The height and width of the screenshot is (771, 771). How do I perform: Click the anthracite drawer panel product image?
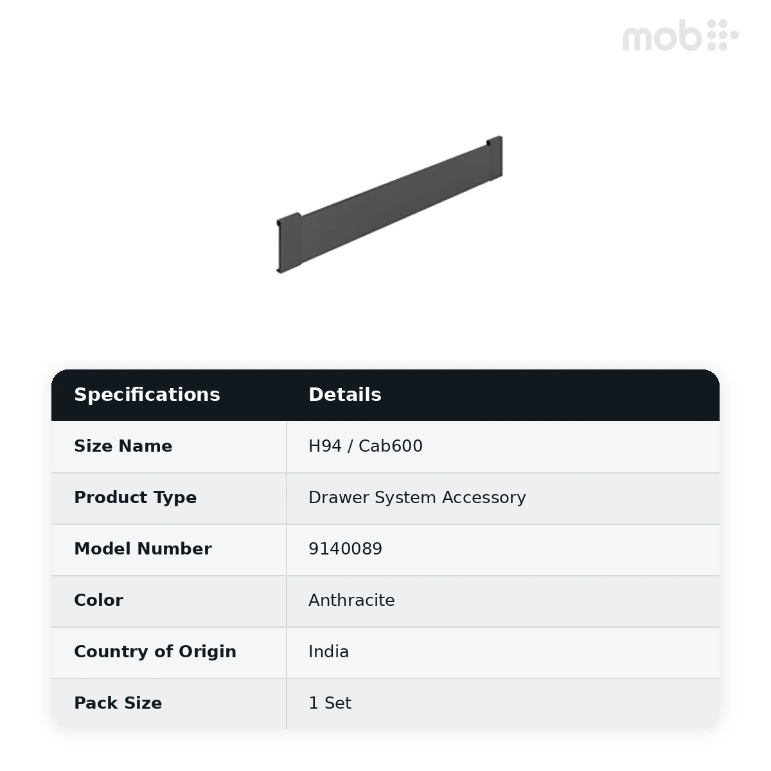[x=389, y=204]
